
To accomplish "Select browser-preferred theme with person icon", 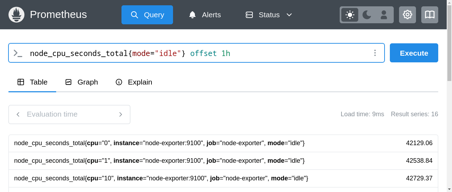I will [384, 15].
